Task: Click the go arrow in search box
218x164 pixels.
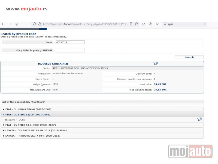Action: (x=204, y=24)
